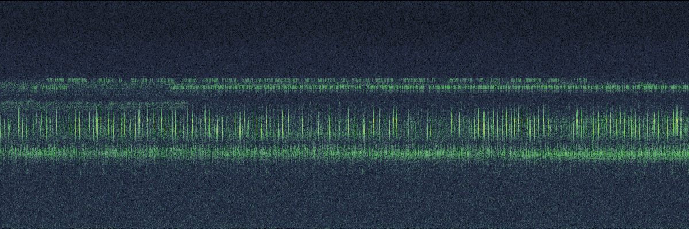Click the dark empty area at top center

[344, 34]
